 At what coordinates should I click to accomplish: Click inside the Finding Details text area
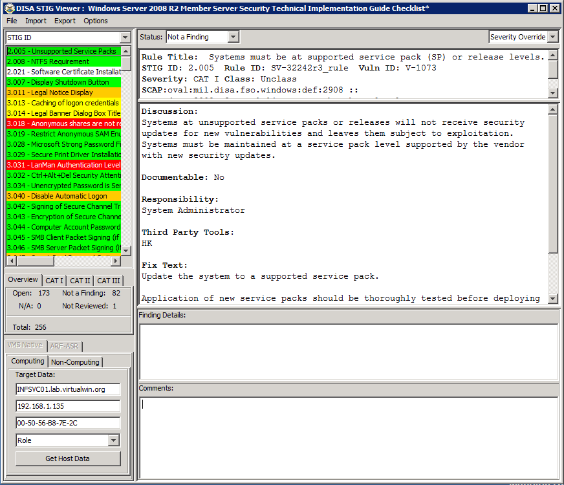349,352
